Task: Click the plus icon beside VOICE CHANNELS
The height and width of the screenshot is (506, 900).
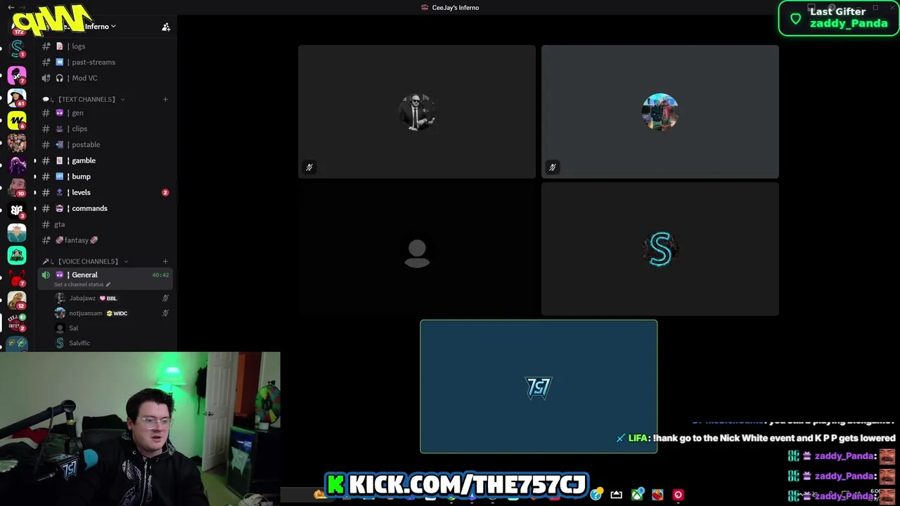Action: 165,261
